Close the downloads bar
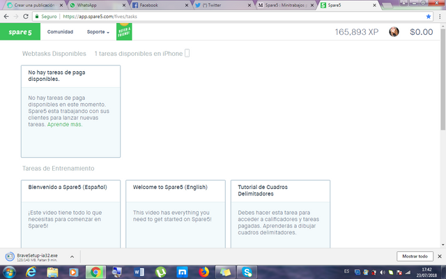The width and height of the screenshot is (446, 279). tap(440, 256)
